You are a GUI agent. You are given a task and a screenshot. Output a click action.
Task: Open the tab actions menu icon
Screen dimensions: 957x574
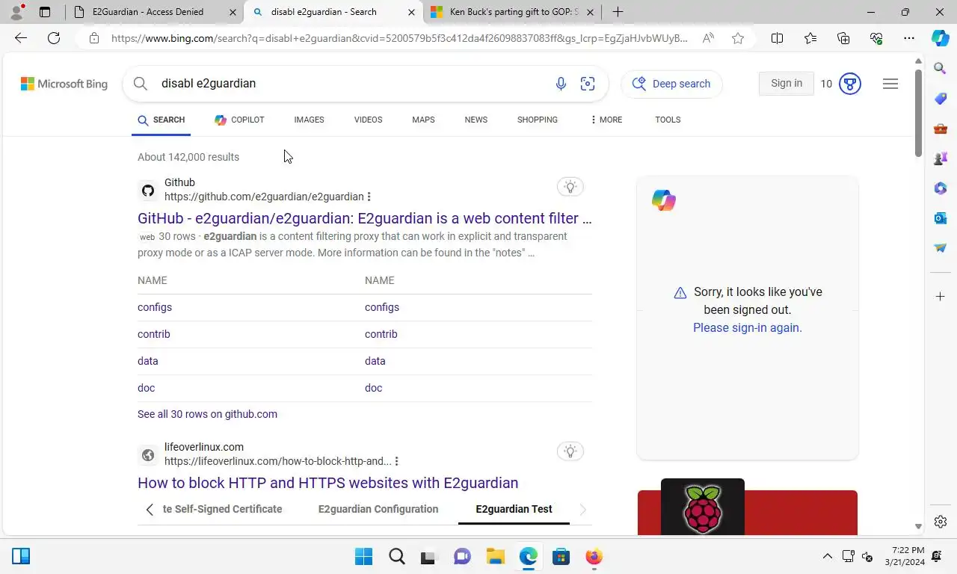pyautogui.click(x=45, y=12)
